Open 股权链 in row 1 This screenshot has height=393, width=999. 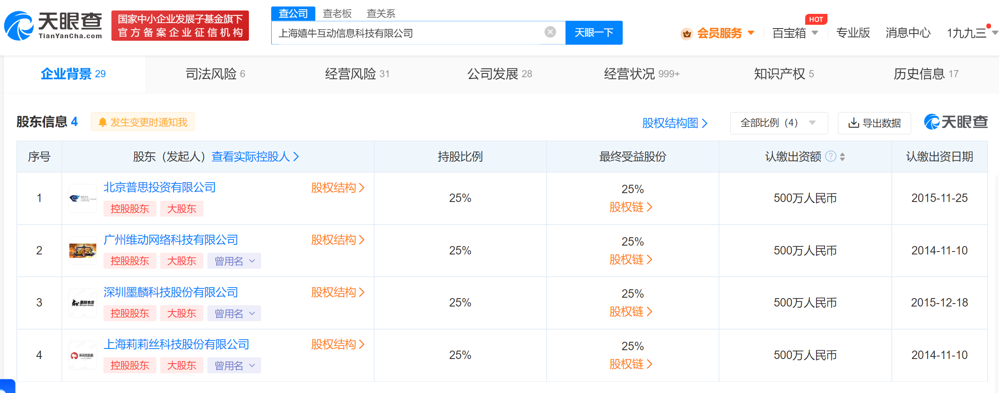coord(631,207)
